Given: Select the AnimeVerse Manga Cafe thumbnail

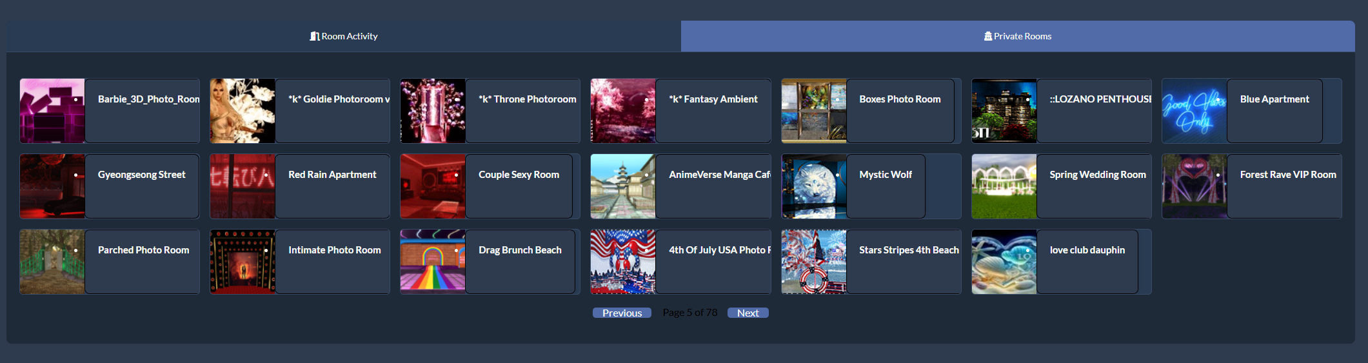Looking at the screenshot, I should click(x=623, y=186).
